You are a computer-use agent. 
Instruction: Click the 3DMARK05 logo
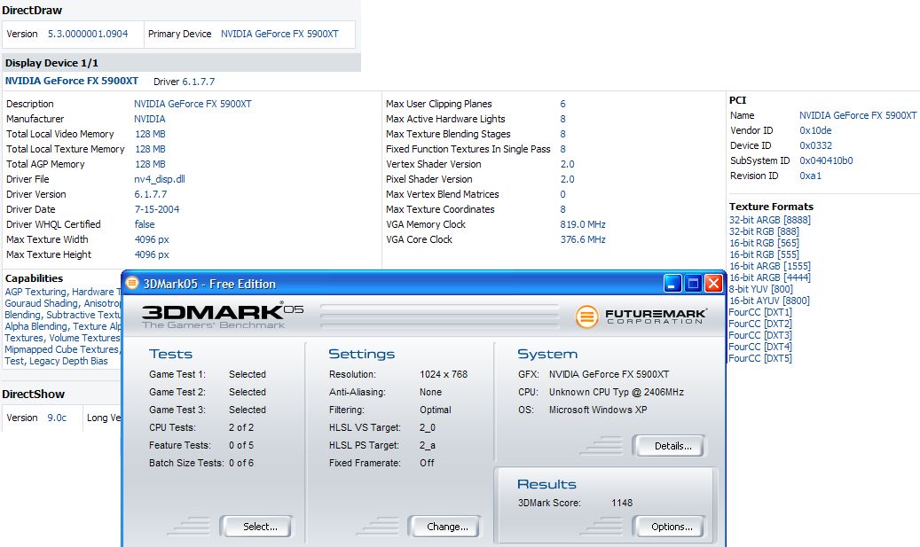click(223, 316)
